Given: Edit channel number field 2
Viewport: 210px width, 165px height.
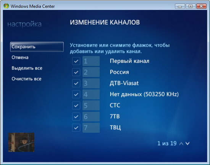Looking at the screenshot, I should [x=91, y=72].
